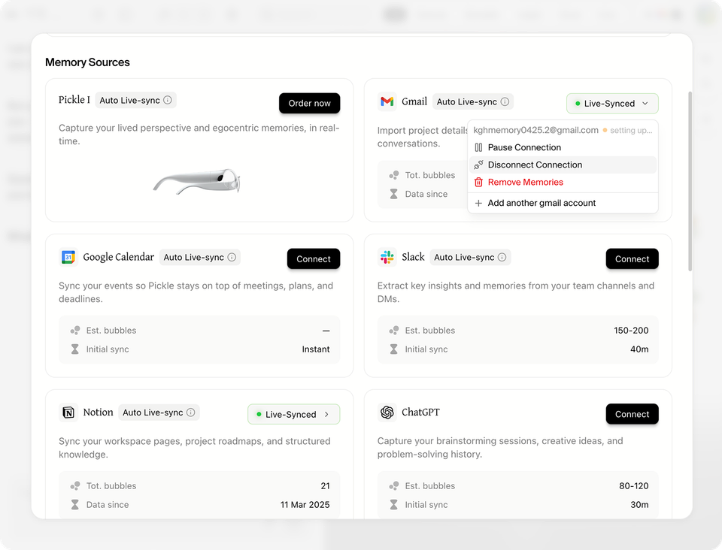Screen dimensions: 722x550
Task: Choose Disconnect Connection menu option
Action: (x=535, y=165)
